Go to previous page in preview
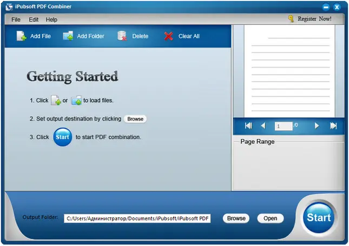 pos(263,126)
